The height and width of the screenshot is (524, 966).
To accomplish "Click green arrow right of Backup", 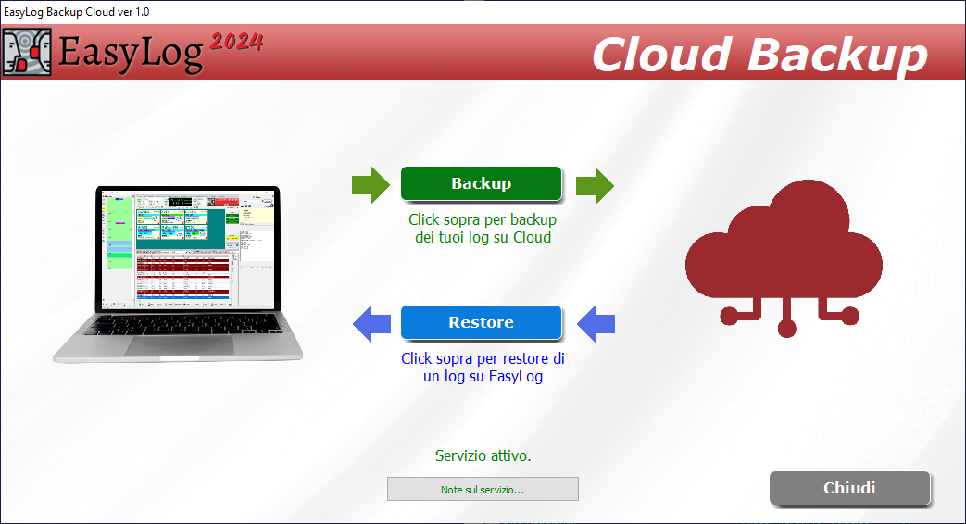I will pyautogui.click(x=596, y=185).
